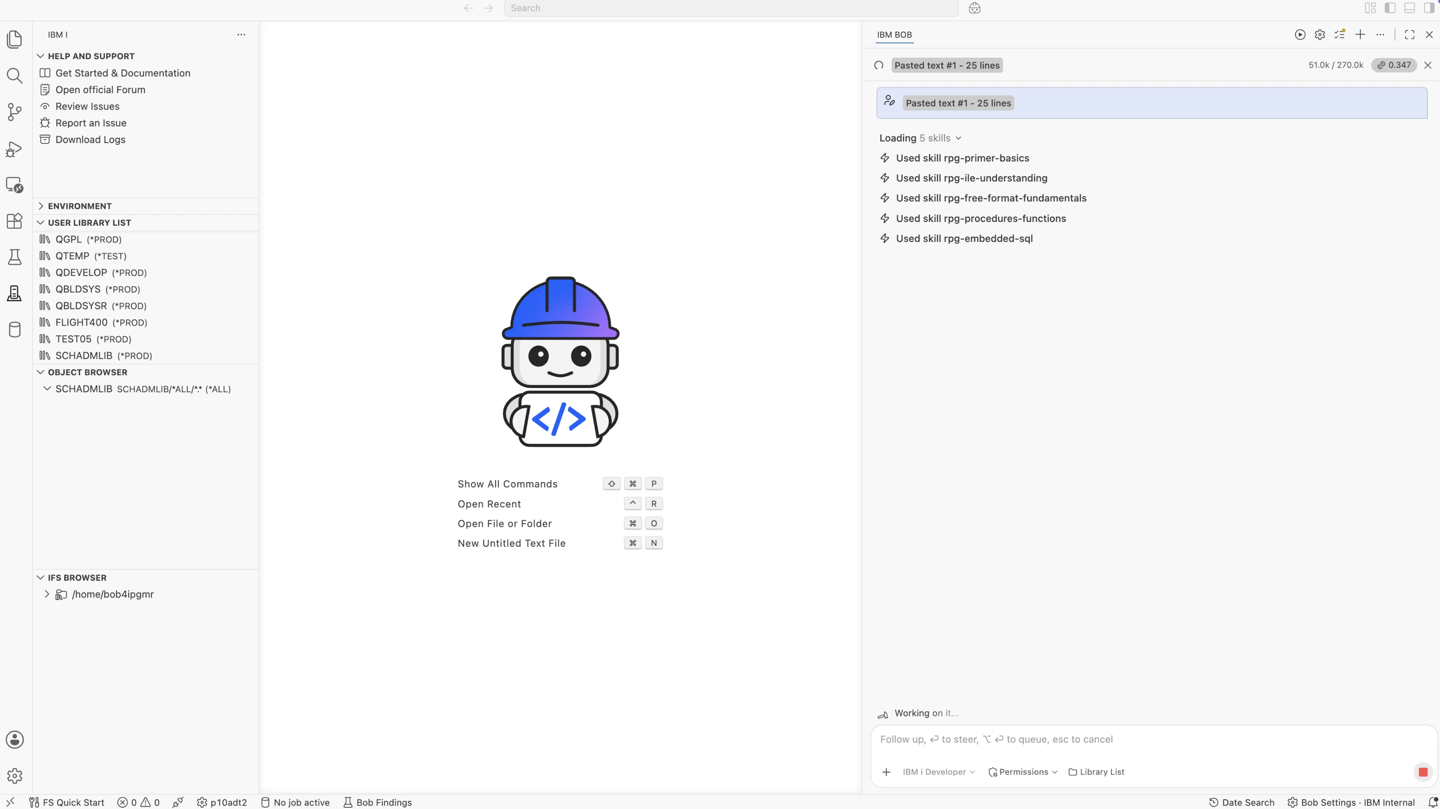The image size is (1440, 809).
Task: Toggle the primary side bar visibility
Action: click(x=1390, y=8)
